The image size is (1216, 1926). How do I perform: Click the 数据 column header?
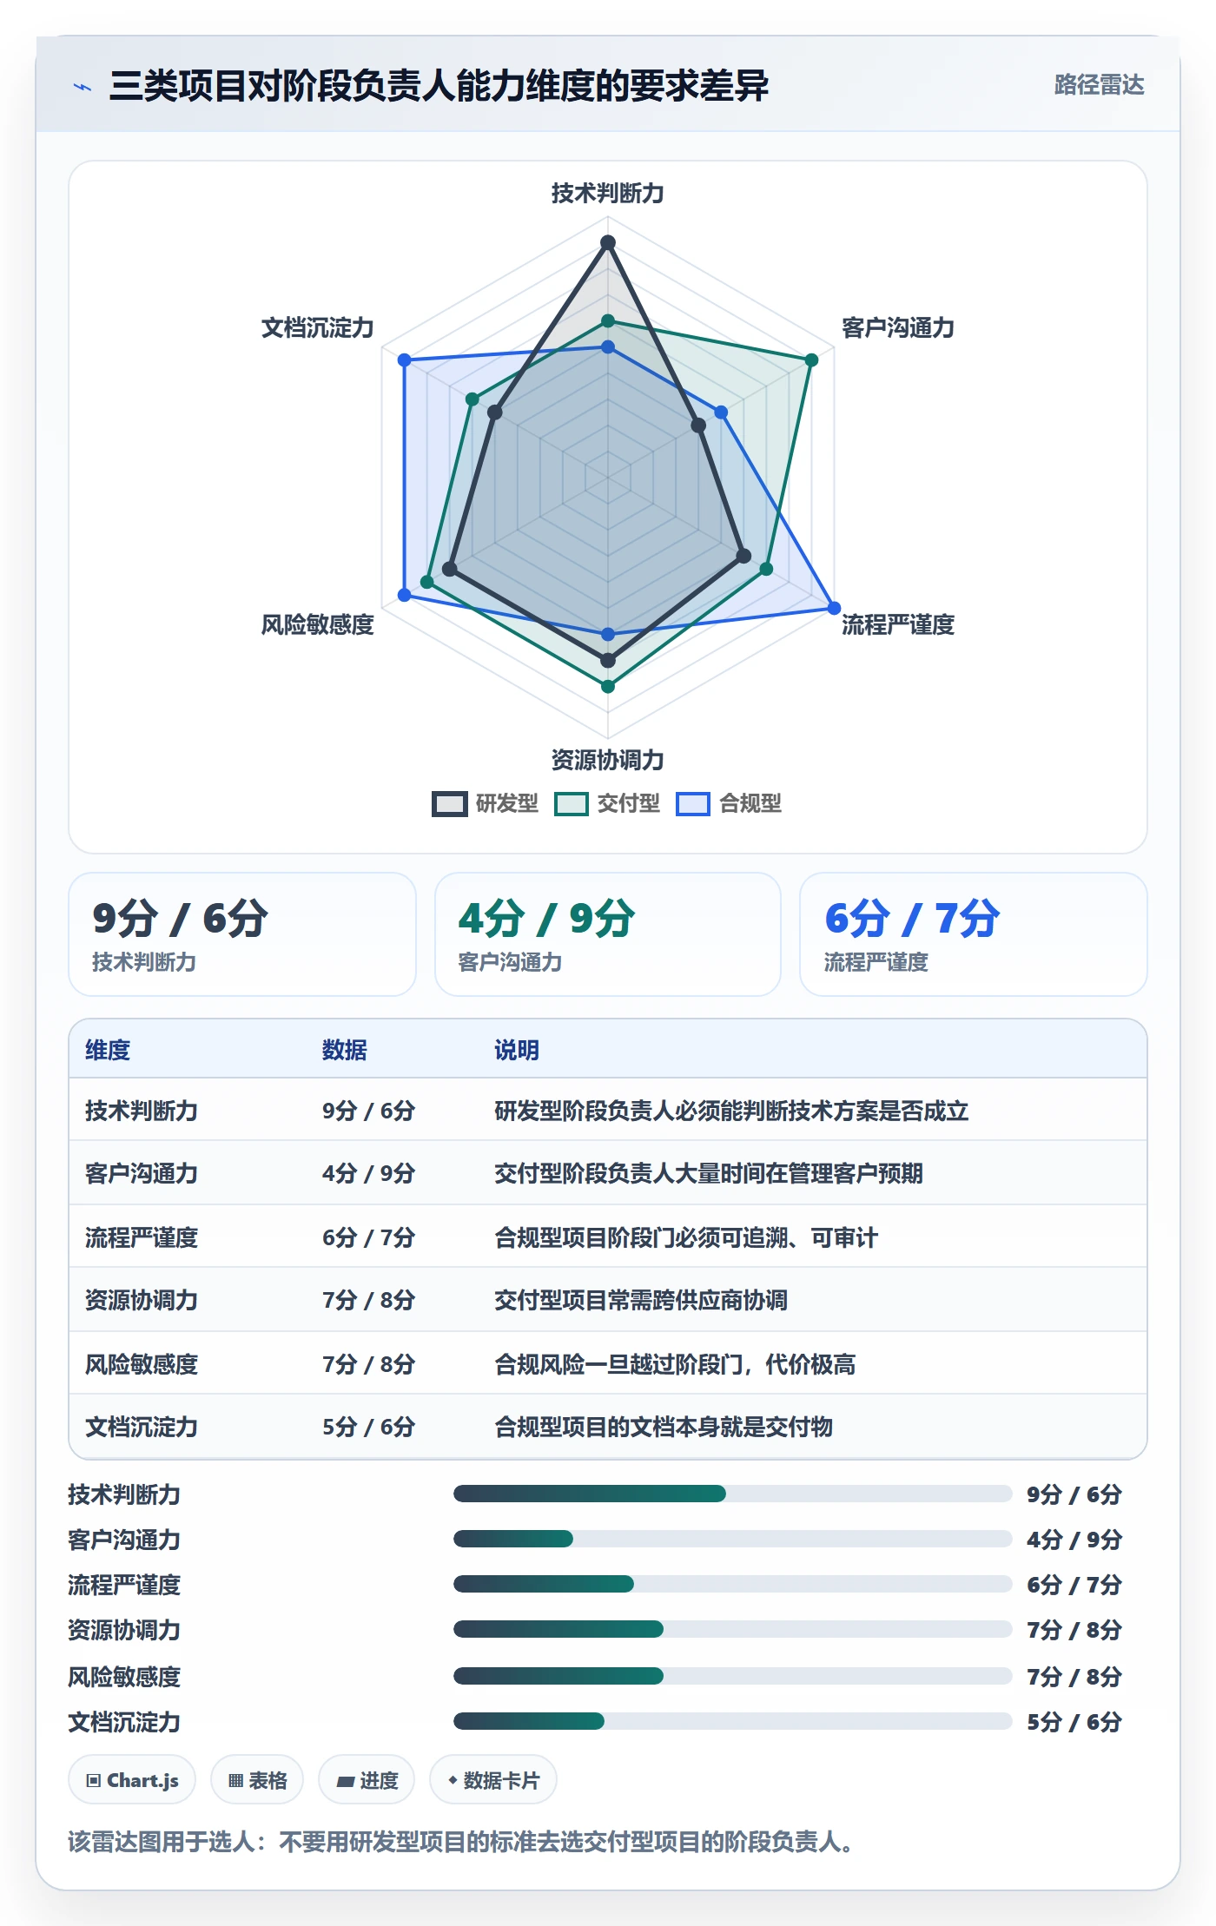pyautogui.click(x=344, y=1050)
